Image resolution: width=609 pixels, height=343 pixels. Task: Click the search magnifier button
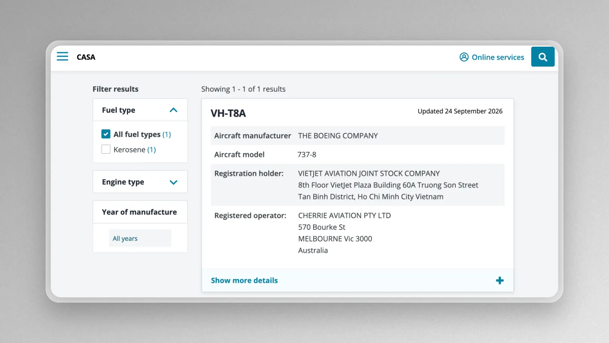coord(543,57)
